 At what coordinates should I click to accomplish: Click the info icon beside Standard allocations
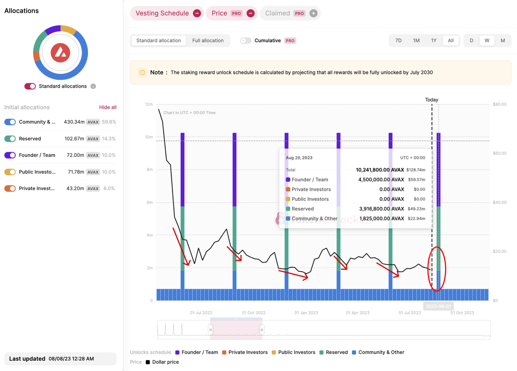click(x=93, y=86)
